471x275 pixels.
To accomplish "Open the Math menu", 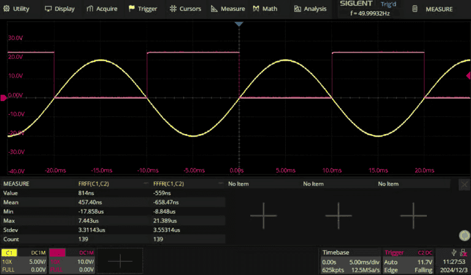I will [265, 9].
